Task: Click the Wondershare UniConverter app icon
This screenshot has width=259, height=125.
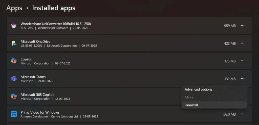Action: (14, 26)
